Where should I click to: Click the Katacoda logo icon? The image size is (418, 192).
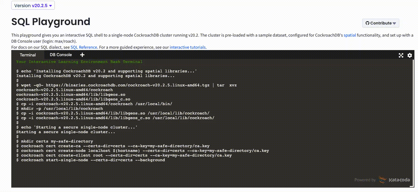point(383,180)
